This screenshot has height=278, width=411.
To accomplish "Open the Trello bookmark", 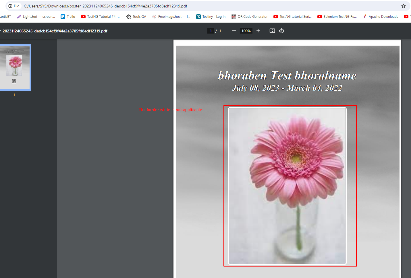I will point(68,17).
